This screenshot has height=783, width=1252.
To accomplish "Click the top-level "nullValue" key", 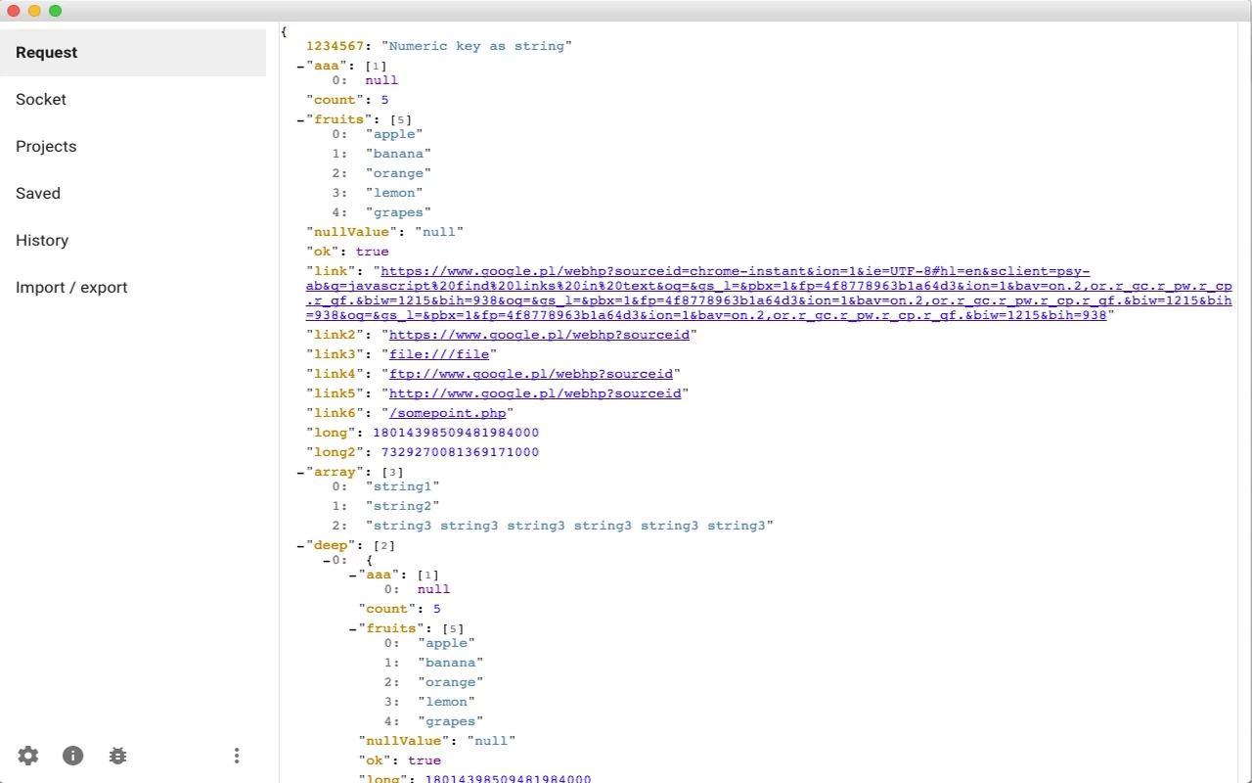I will point(352,232).
